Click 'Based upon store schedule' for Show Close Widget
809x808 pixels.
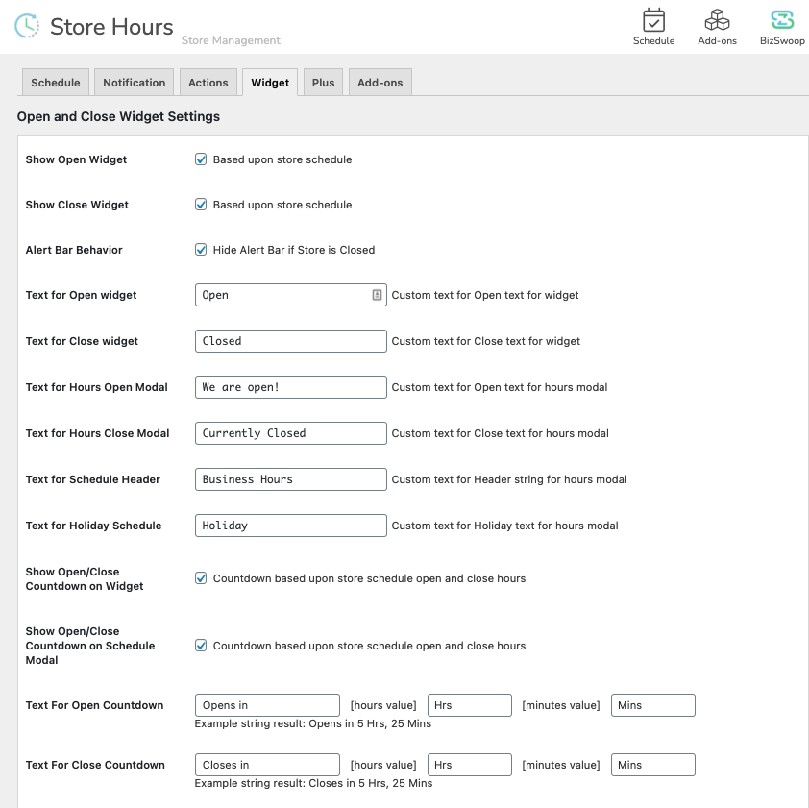click(282, 205)
